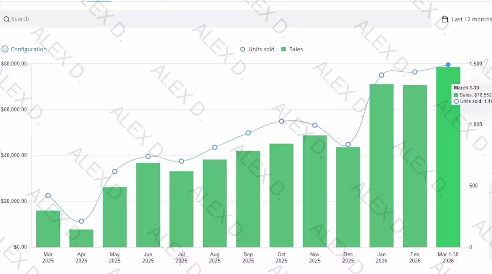Click the green Sales legend swatch
This screenshot has height=274, width=492.
tap(284, 49)
